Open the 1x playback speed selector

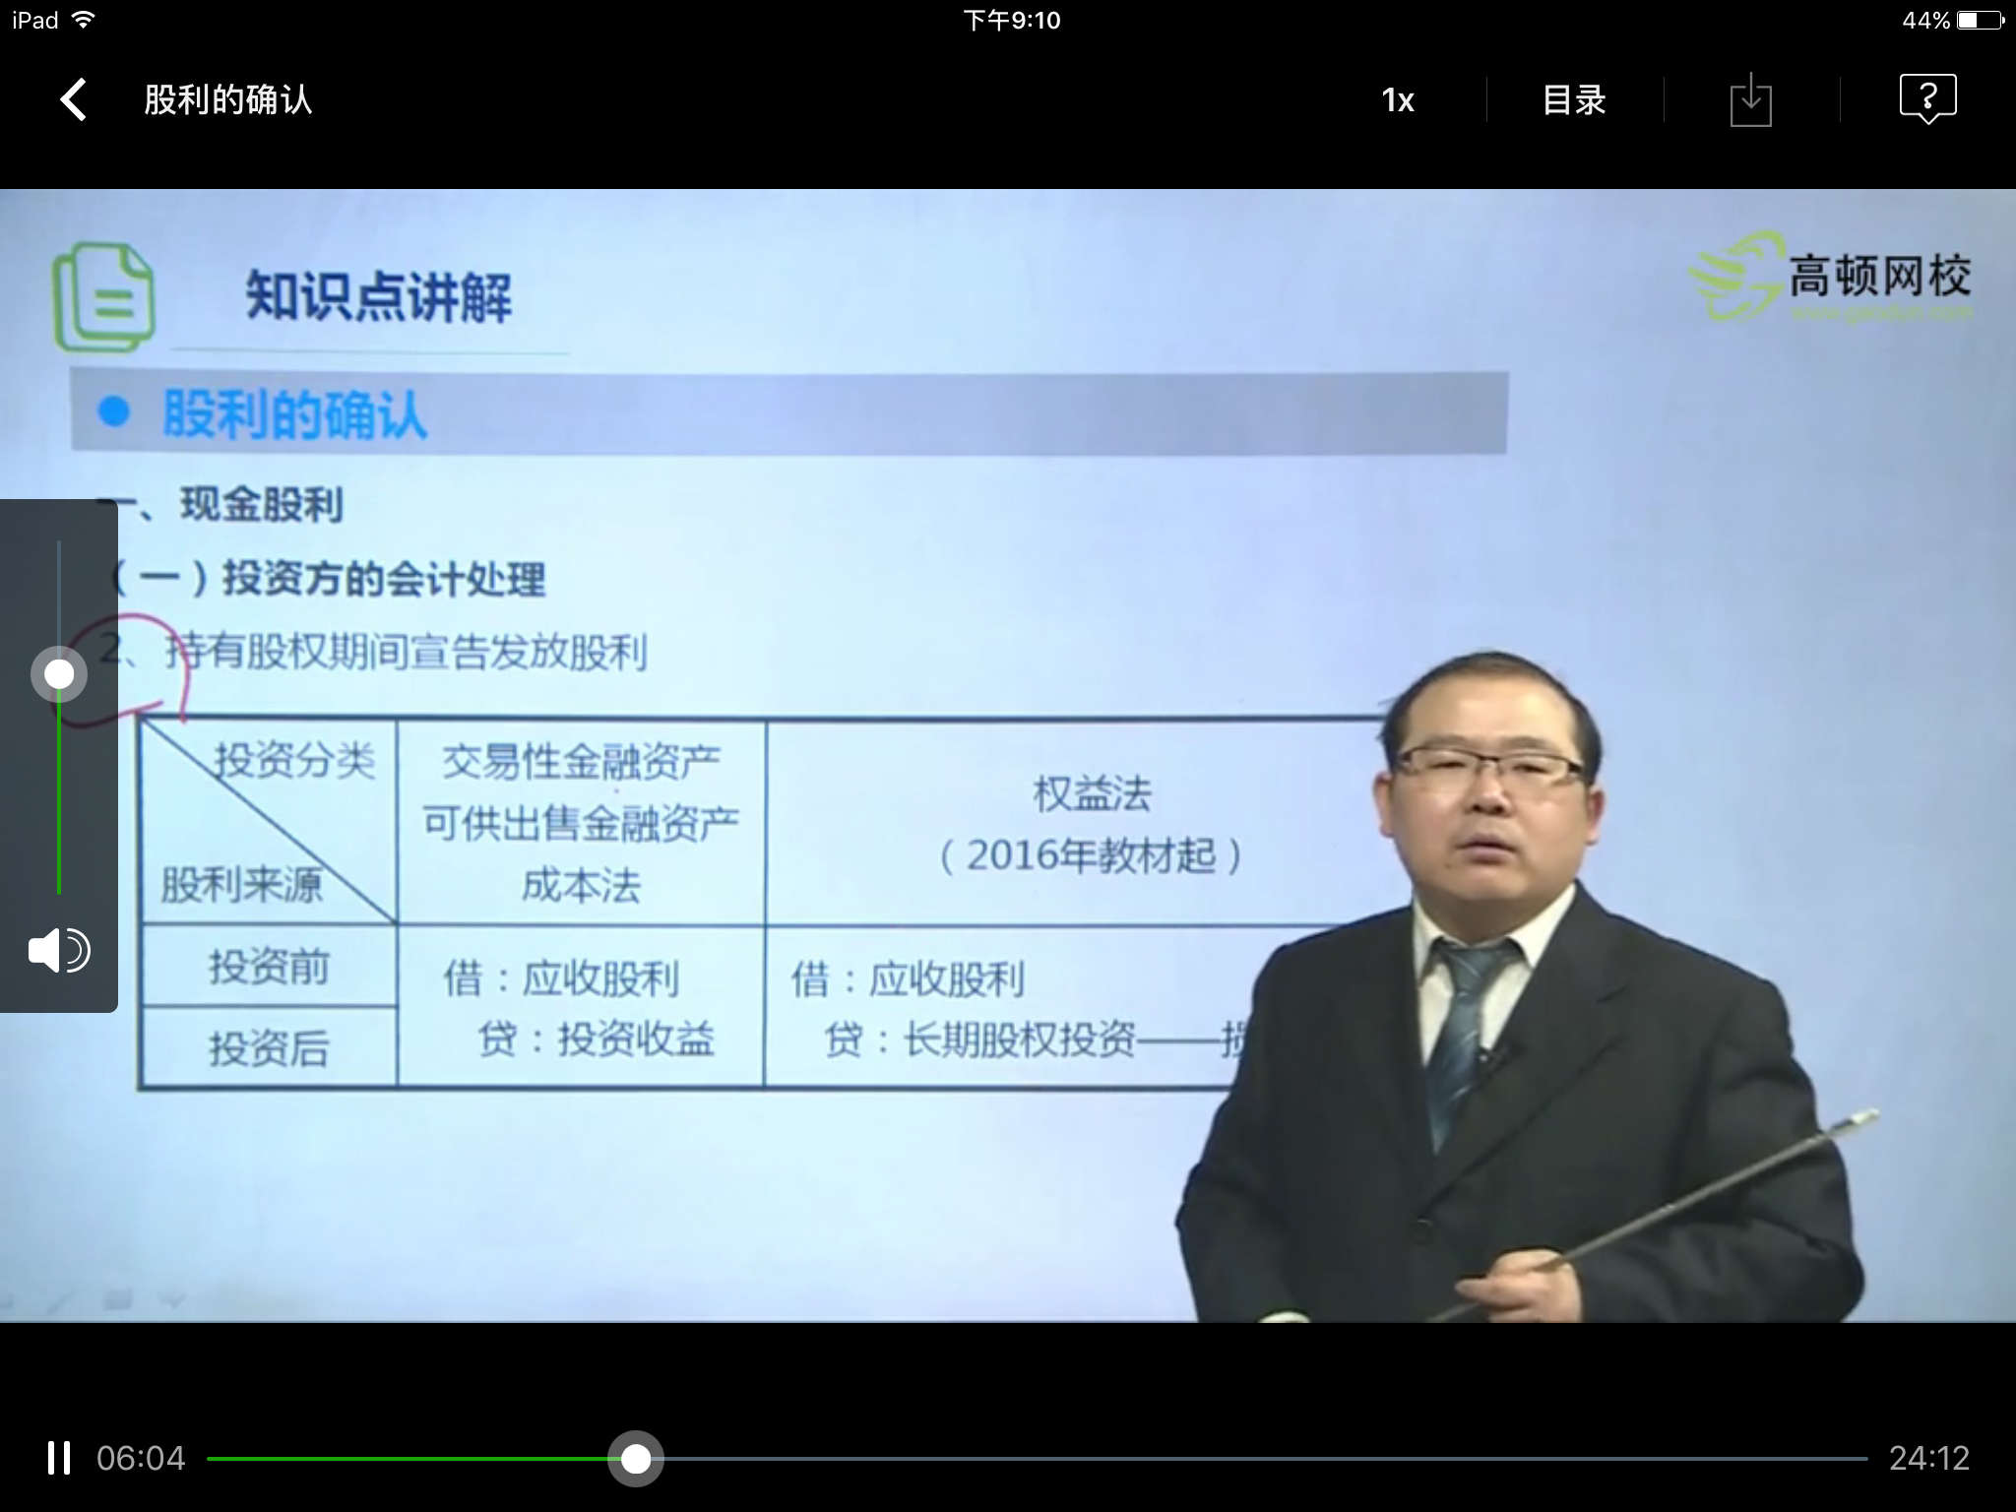[x=1398, y=98]
